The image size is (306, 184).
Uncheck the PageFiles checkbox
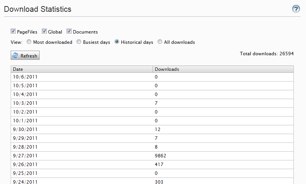click(x=13, y=32)
